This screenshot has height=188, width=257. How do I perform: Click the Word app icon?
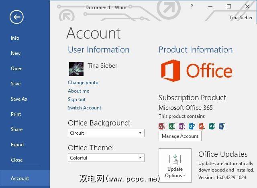point(222,126)
